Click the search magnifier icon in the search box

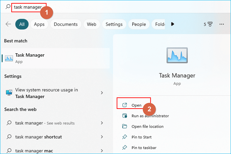tap(8, 7)
